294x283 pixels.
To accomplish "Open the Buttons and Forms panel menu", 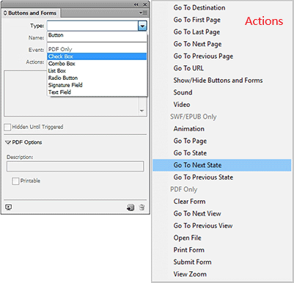I will tap(143, 12).
